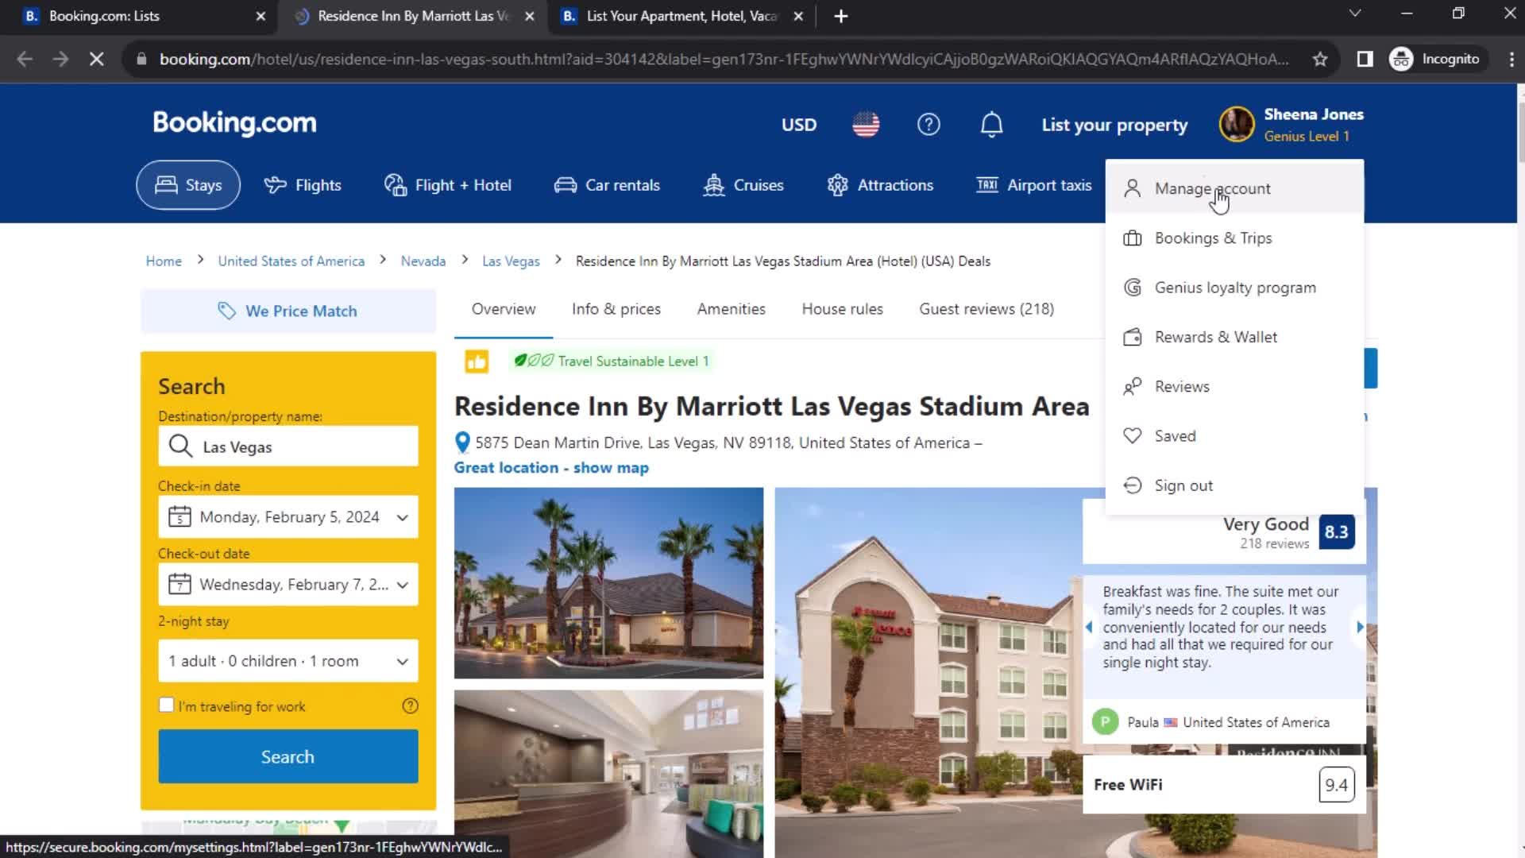Screen dimensions: 1525x858
Task: Open the guests and rooms dropdown
Action: click(x=288, y=661)
